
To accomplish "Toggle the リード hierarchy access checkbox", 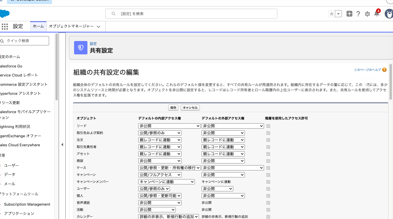I will pyautogui.click(x=268, y=126).
